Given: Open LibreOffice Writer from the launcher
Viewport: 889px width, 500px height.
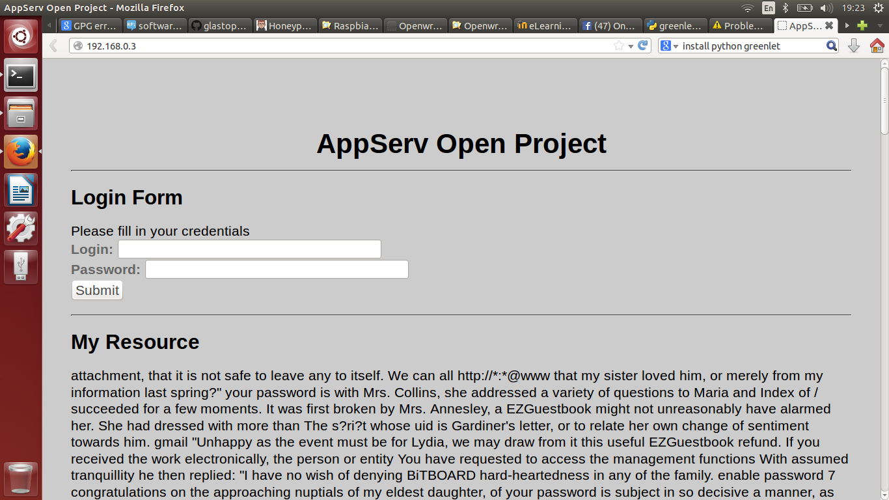Looking at the screenshot, I should click(x=21, y=190).
